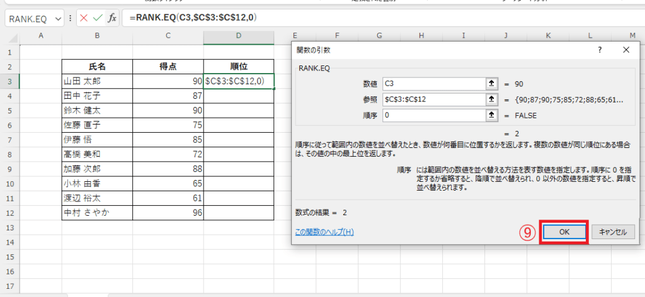Select the cell with 小林 由香
Image resolution: width=645 pixels, height=297 pixels.
click(97, 184)
